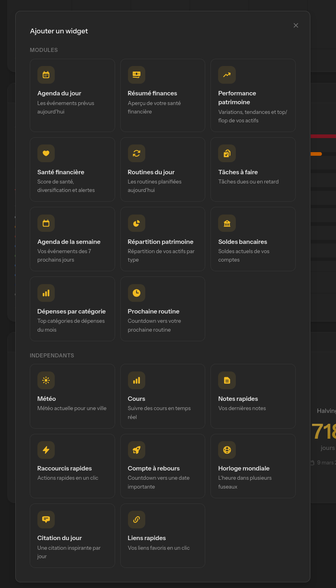Click the Soldes bancaires bank icon
This screenshot has height=588, width=336.
227,223
